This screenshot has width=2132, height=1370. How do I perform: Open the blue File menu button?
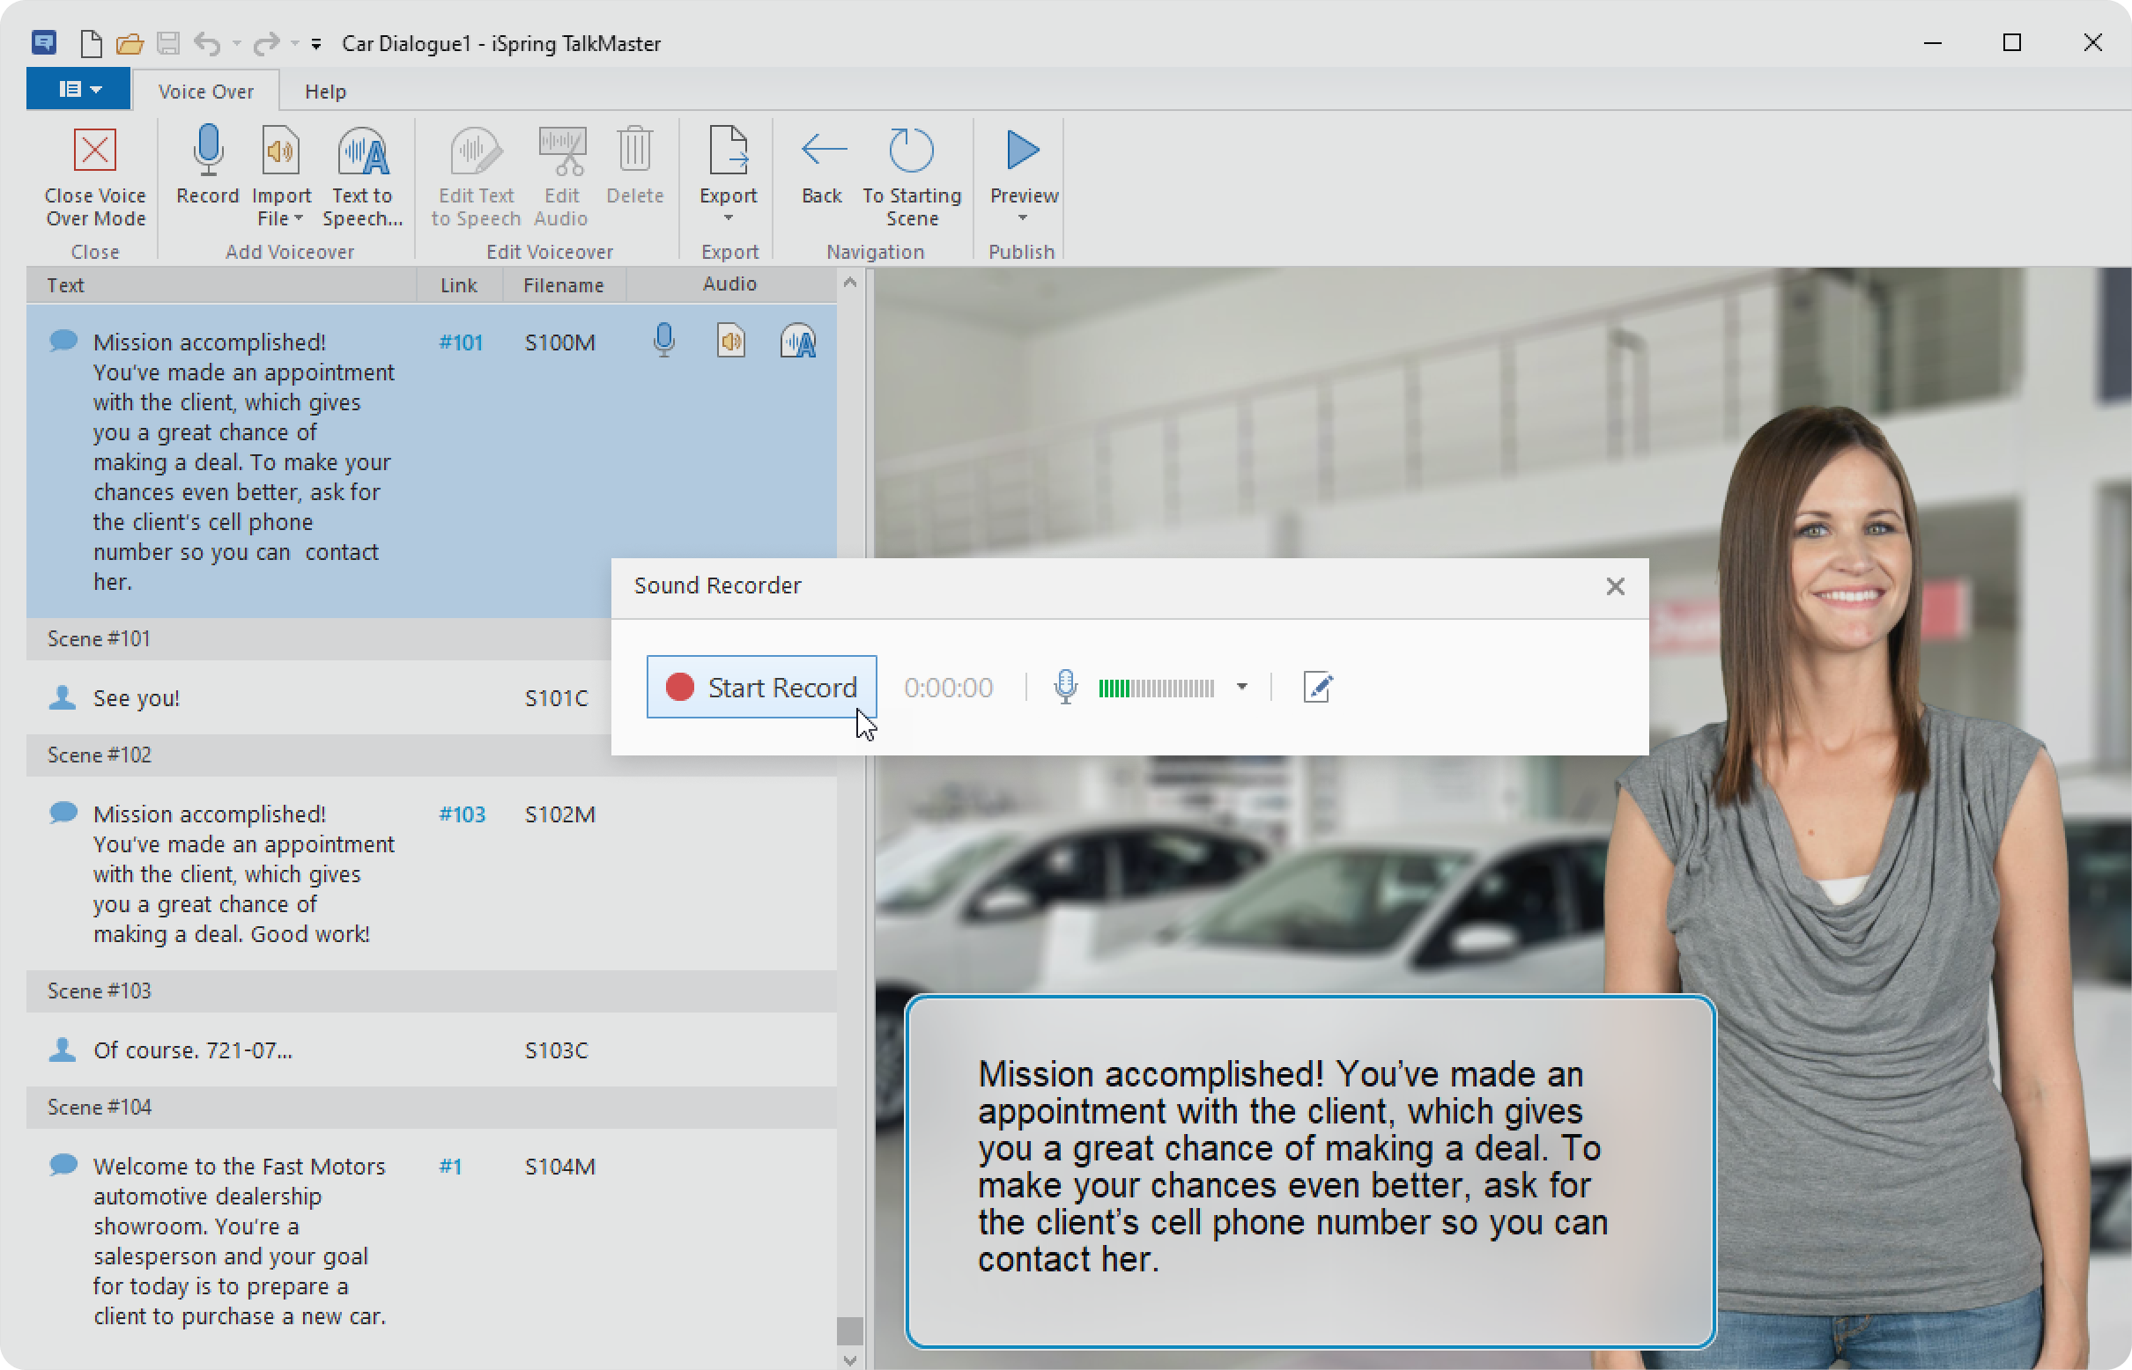78,90
